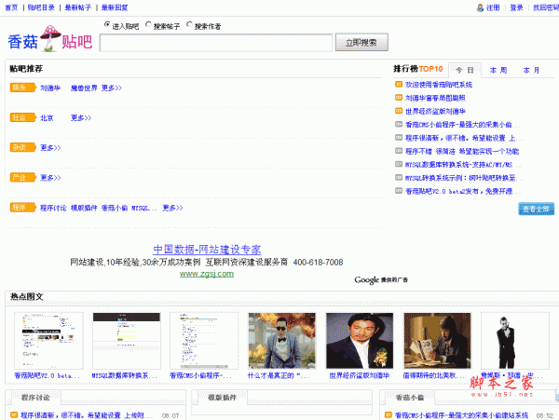The width and height of the screenshot is (559, 420).
Task: Open post 程序很清新 in 程序讨论 panel
Action: pos(87,415)
